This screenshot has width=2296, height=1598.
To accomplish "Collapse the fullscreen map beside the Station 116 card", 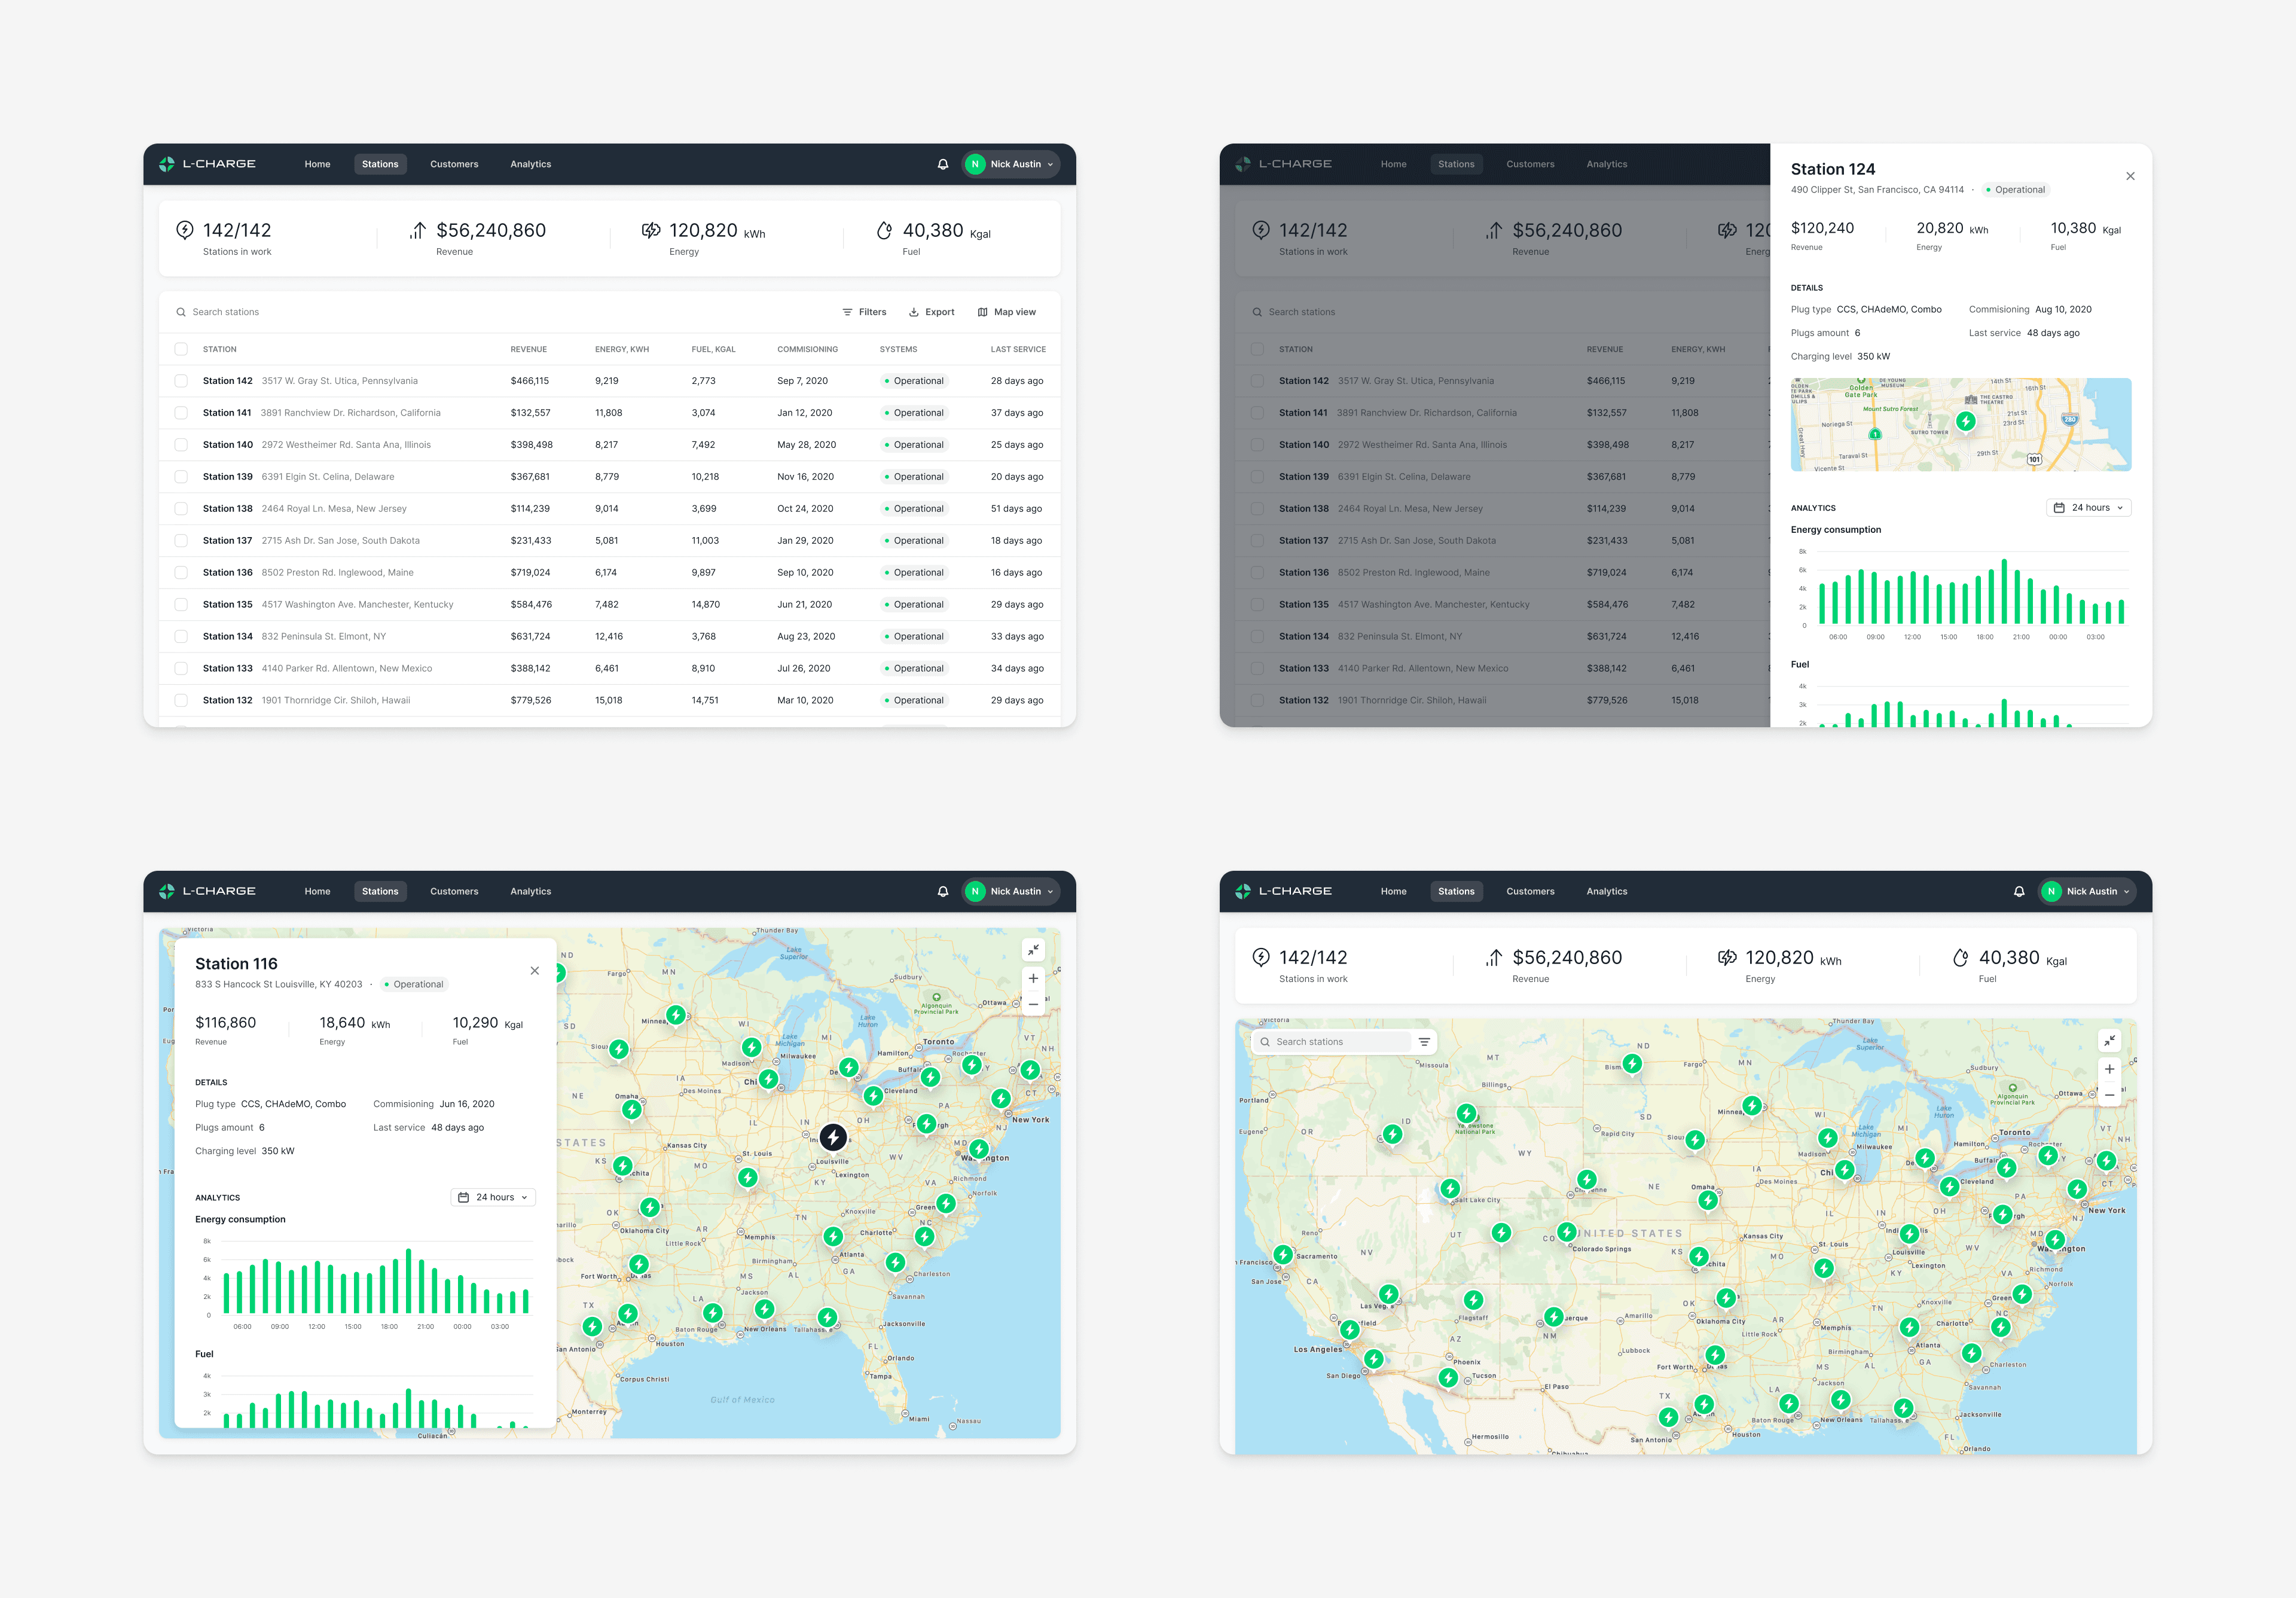I will point(1033,950).
